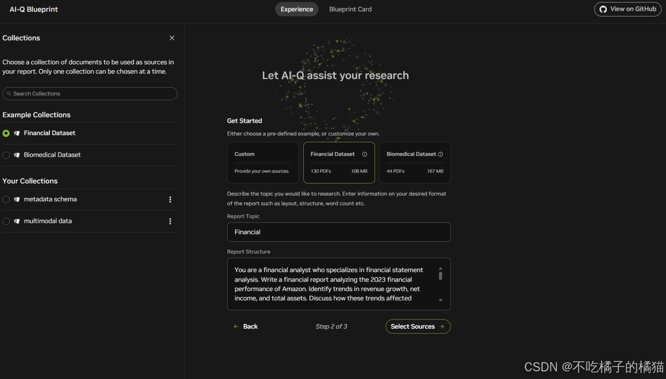The height and width of the screenshot is (379, 666).
Task: Click the Financial Dataset collection icon in sidebar
Action: pyautogui.click(x=17, y=133)
